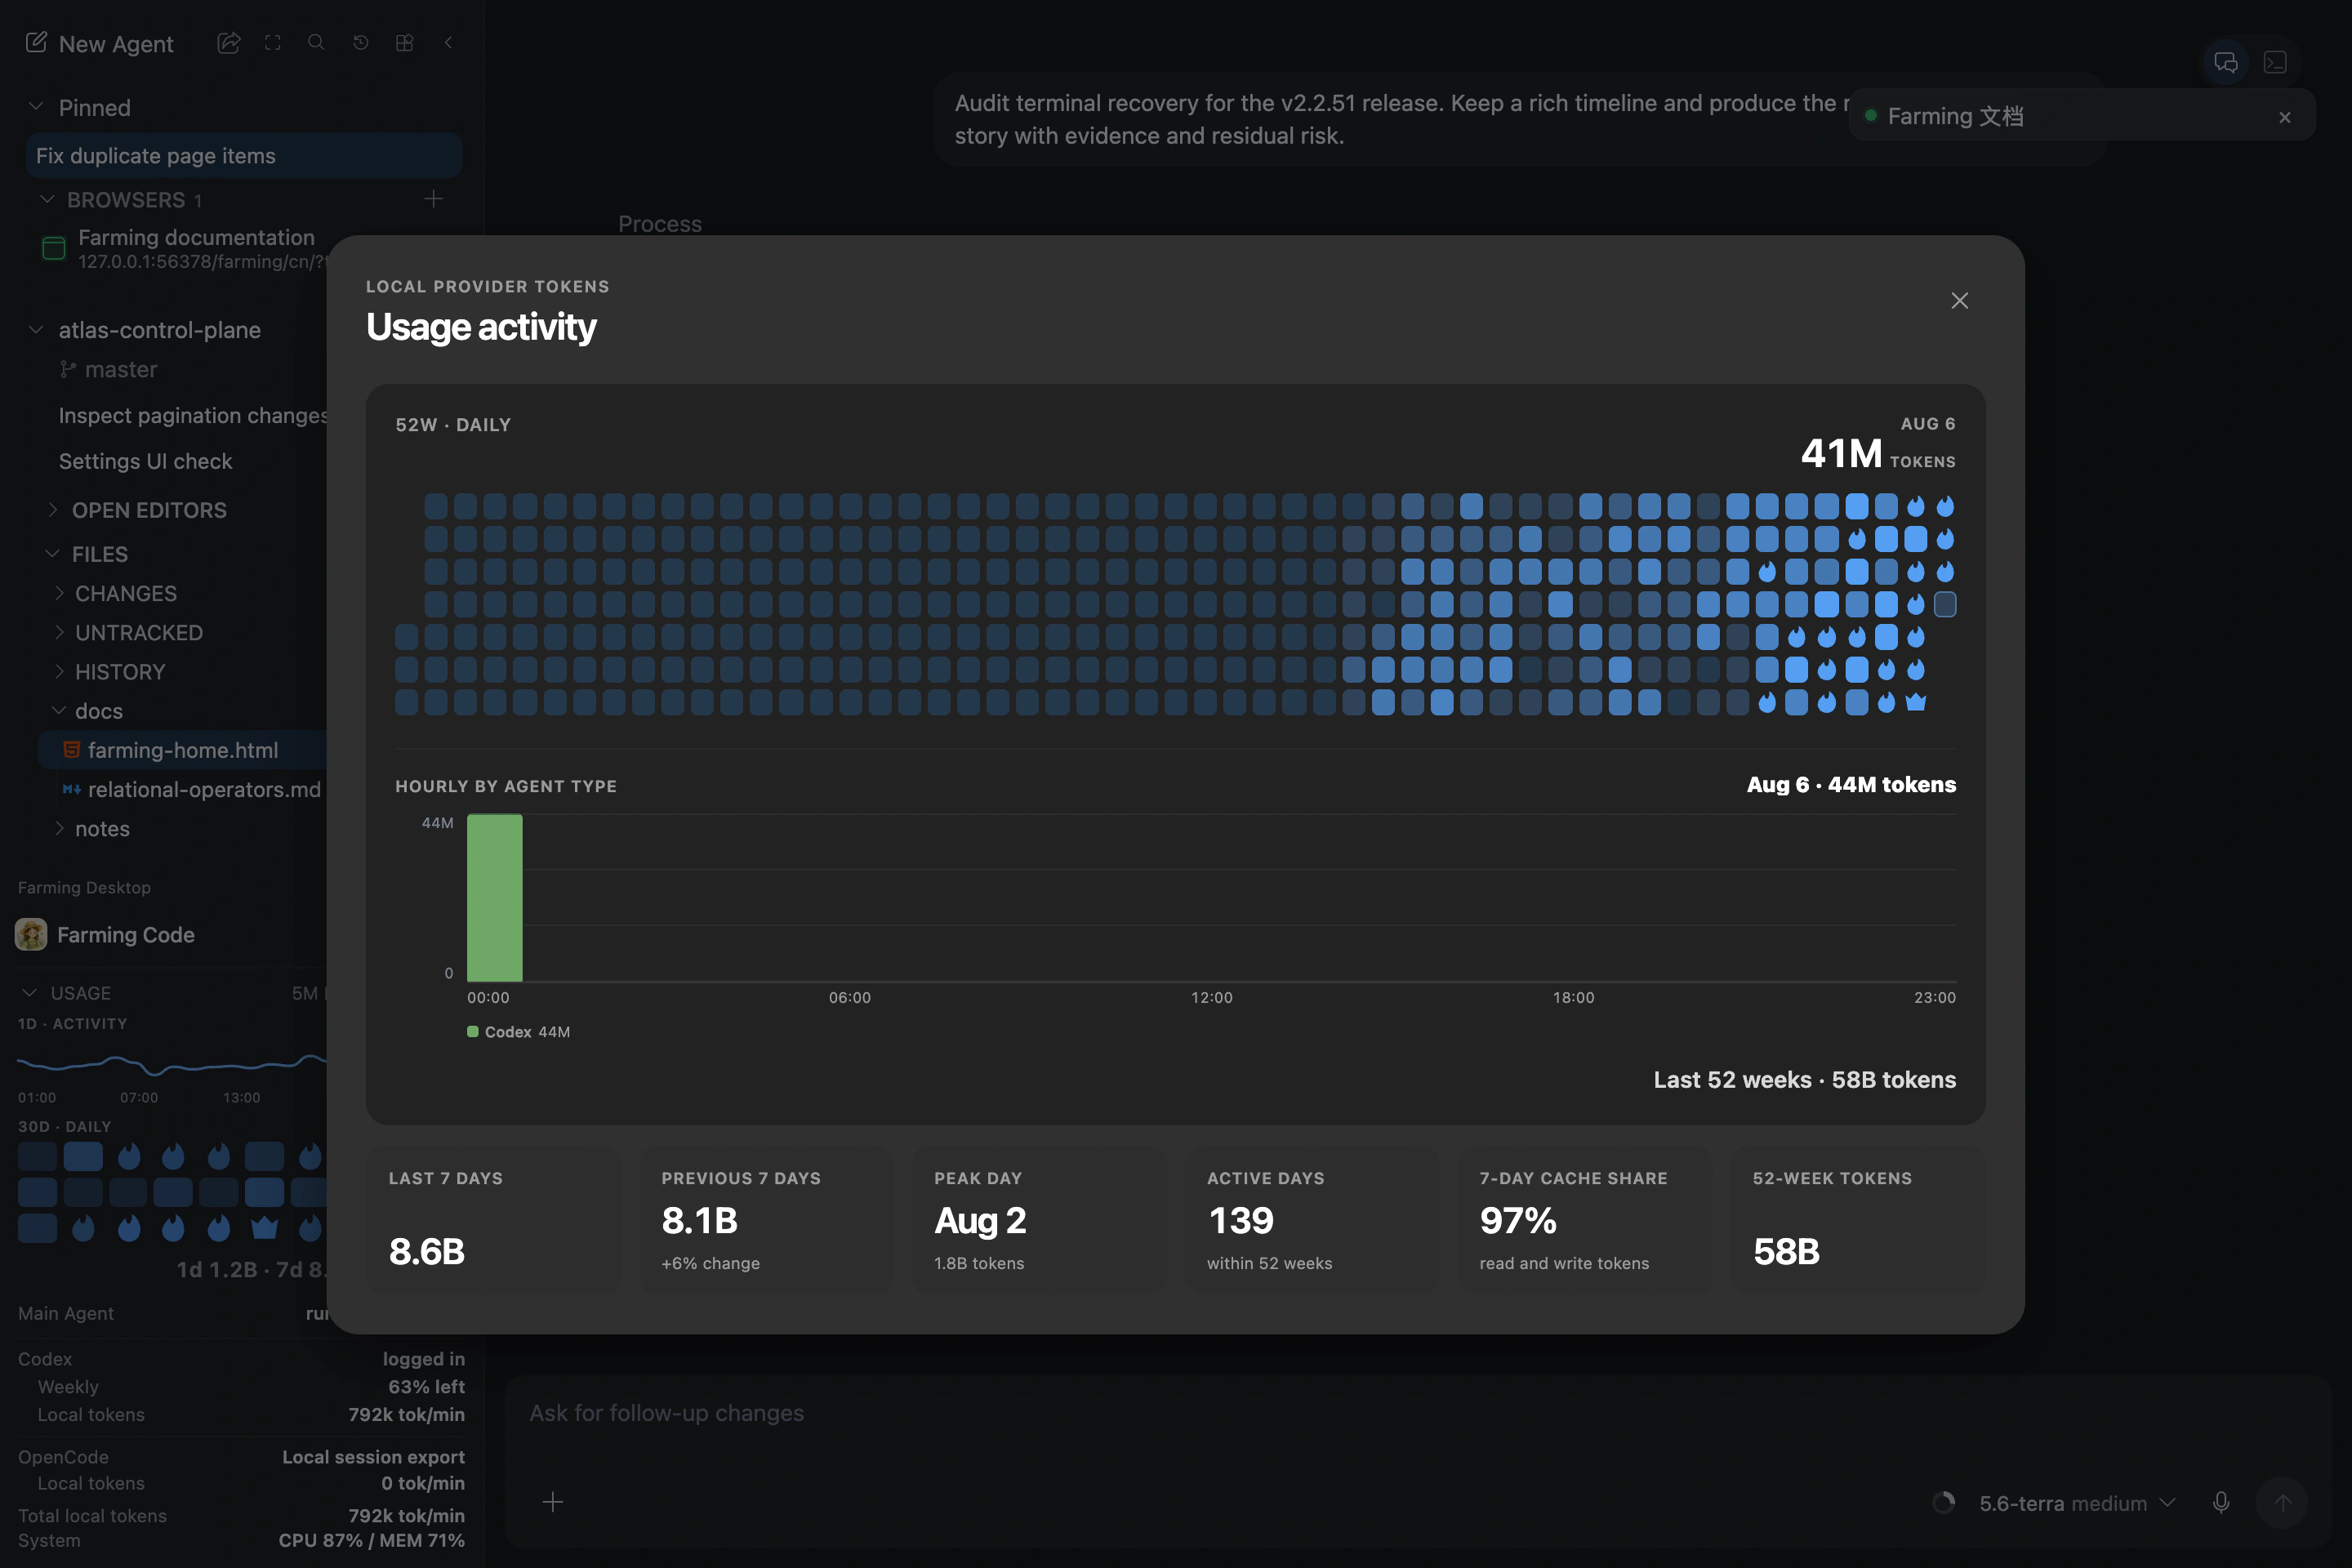Click the send arrow button in composer

pos(2282,1502)
